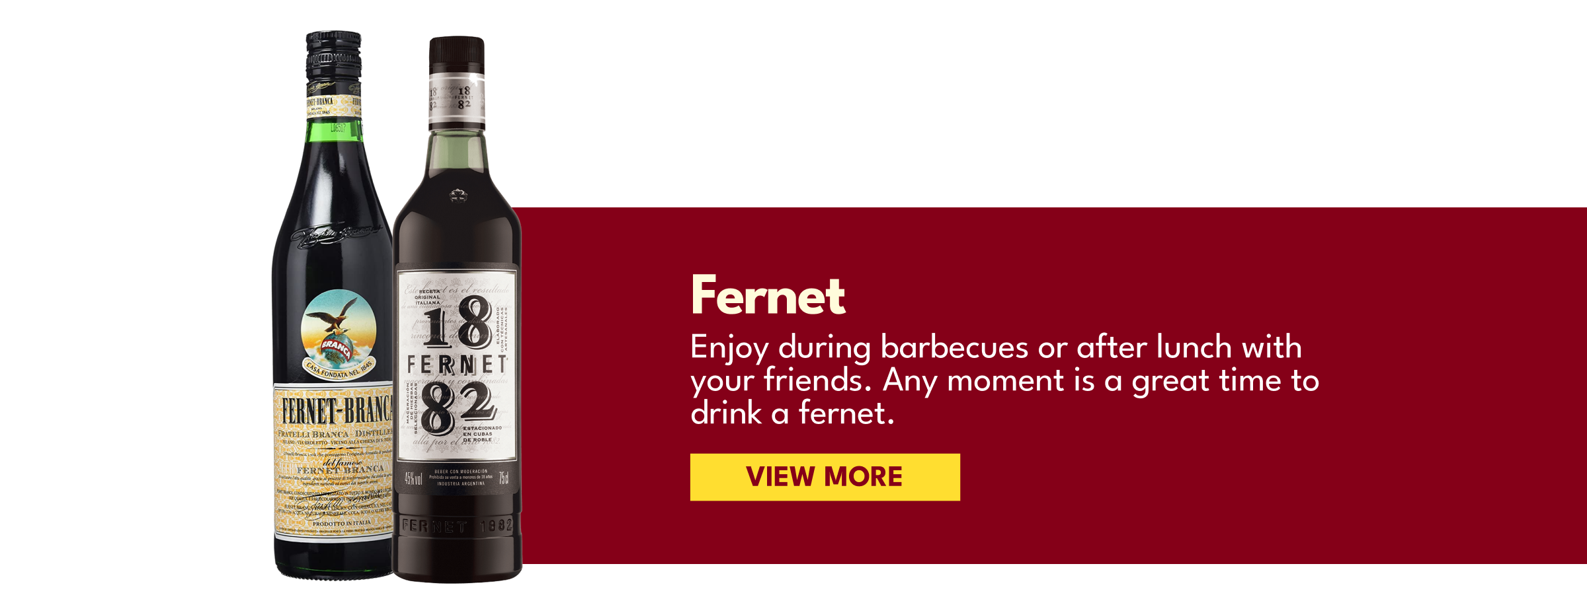The image size is (1587, 603).
Task: Select the Fernet heading title
Action: pyautogui.click(x=768, y=296)
